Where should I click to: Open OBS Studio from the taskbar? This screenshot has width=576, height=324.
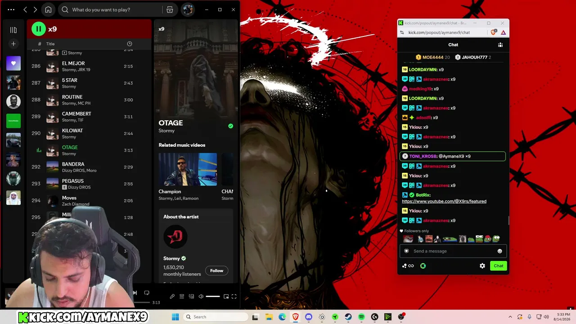(401, 317)
